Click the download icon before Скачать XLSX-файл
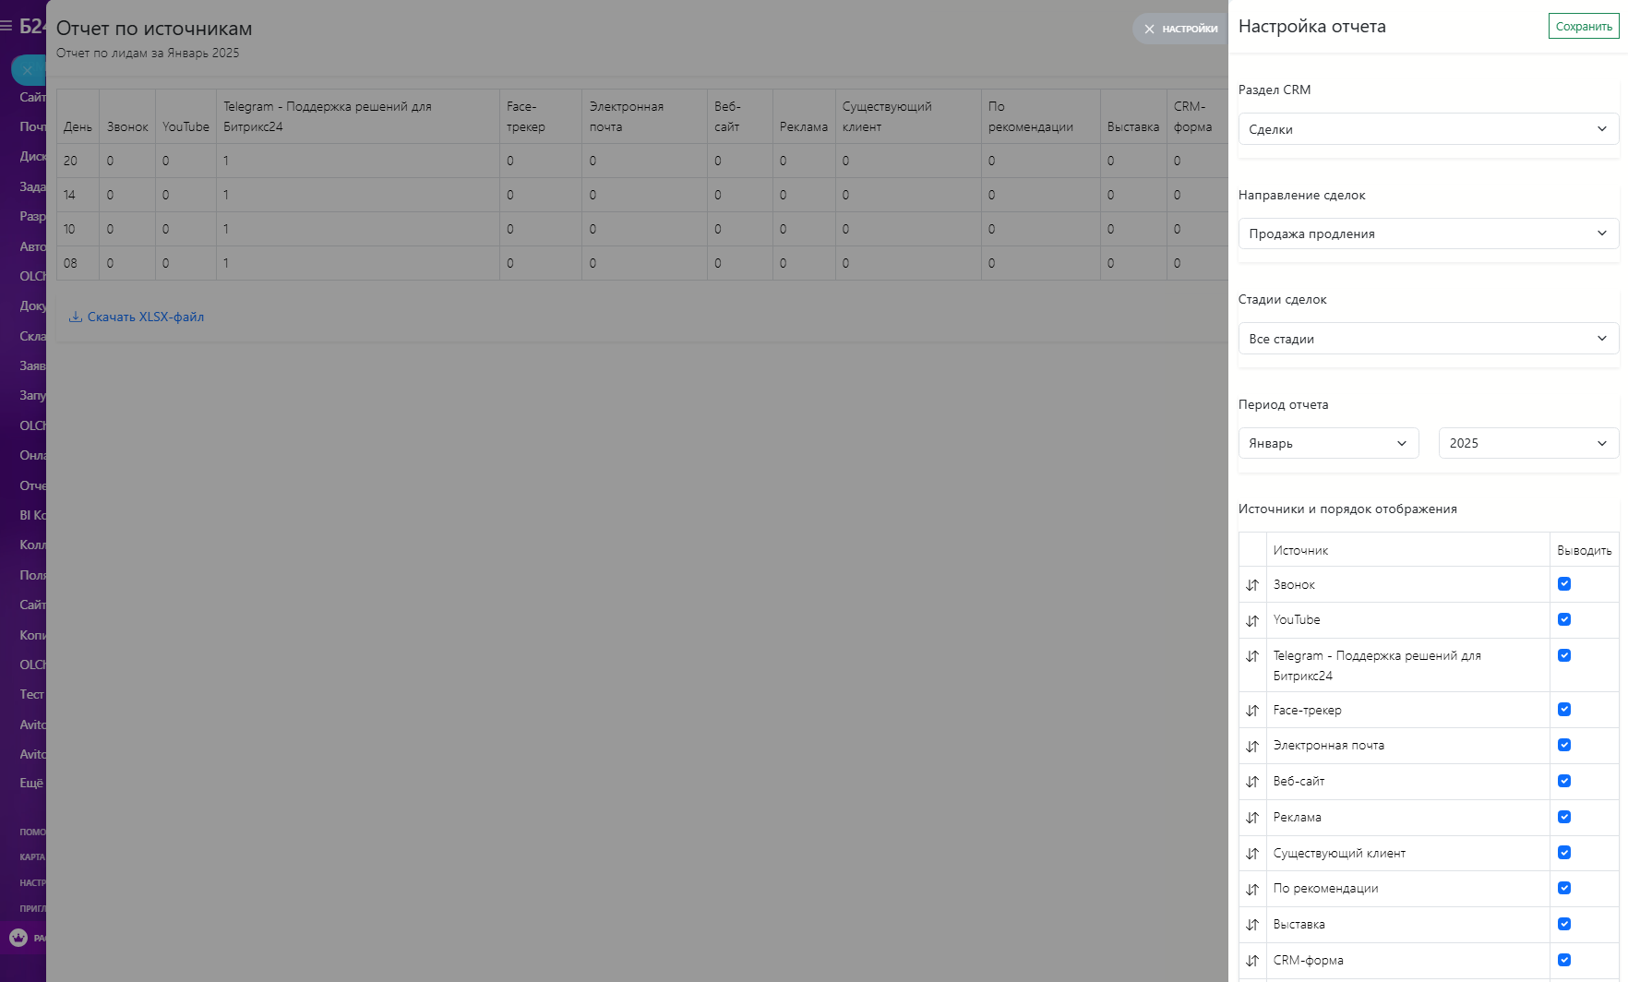This screenshot has width=1628, height=982. click(x=76, y=317)
